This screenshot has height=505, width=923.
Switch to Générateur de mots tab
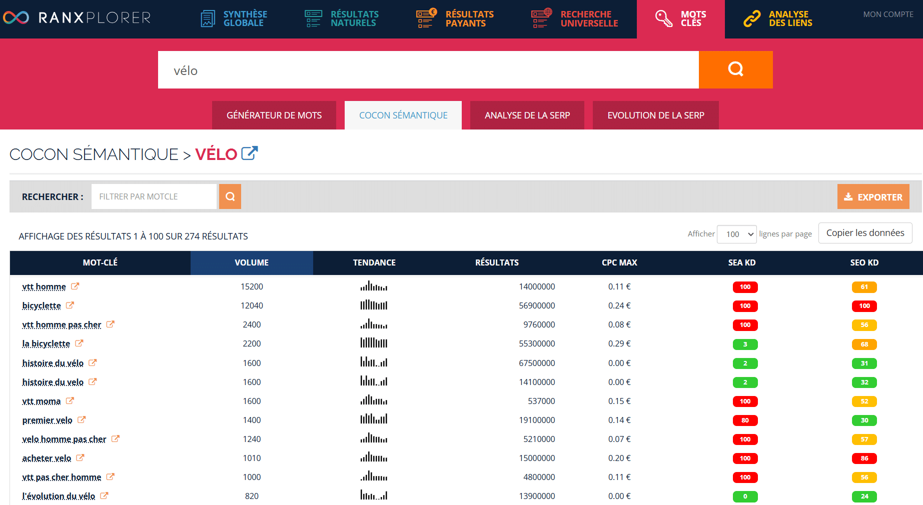click(x=274, y=115)
